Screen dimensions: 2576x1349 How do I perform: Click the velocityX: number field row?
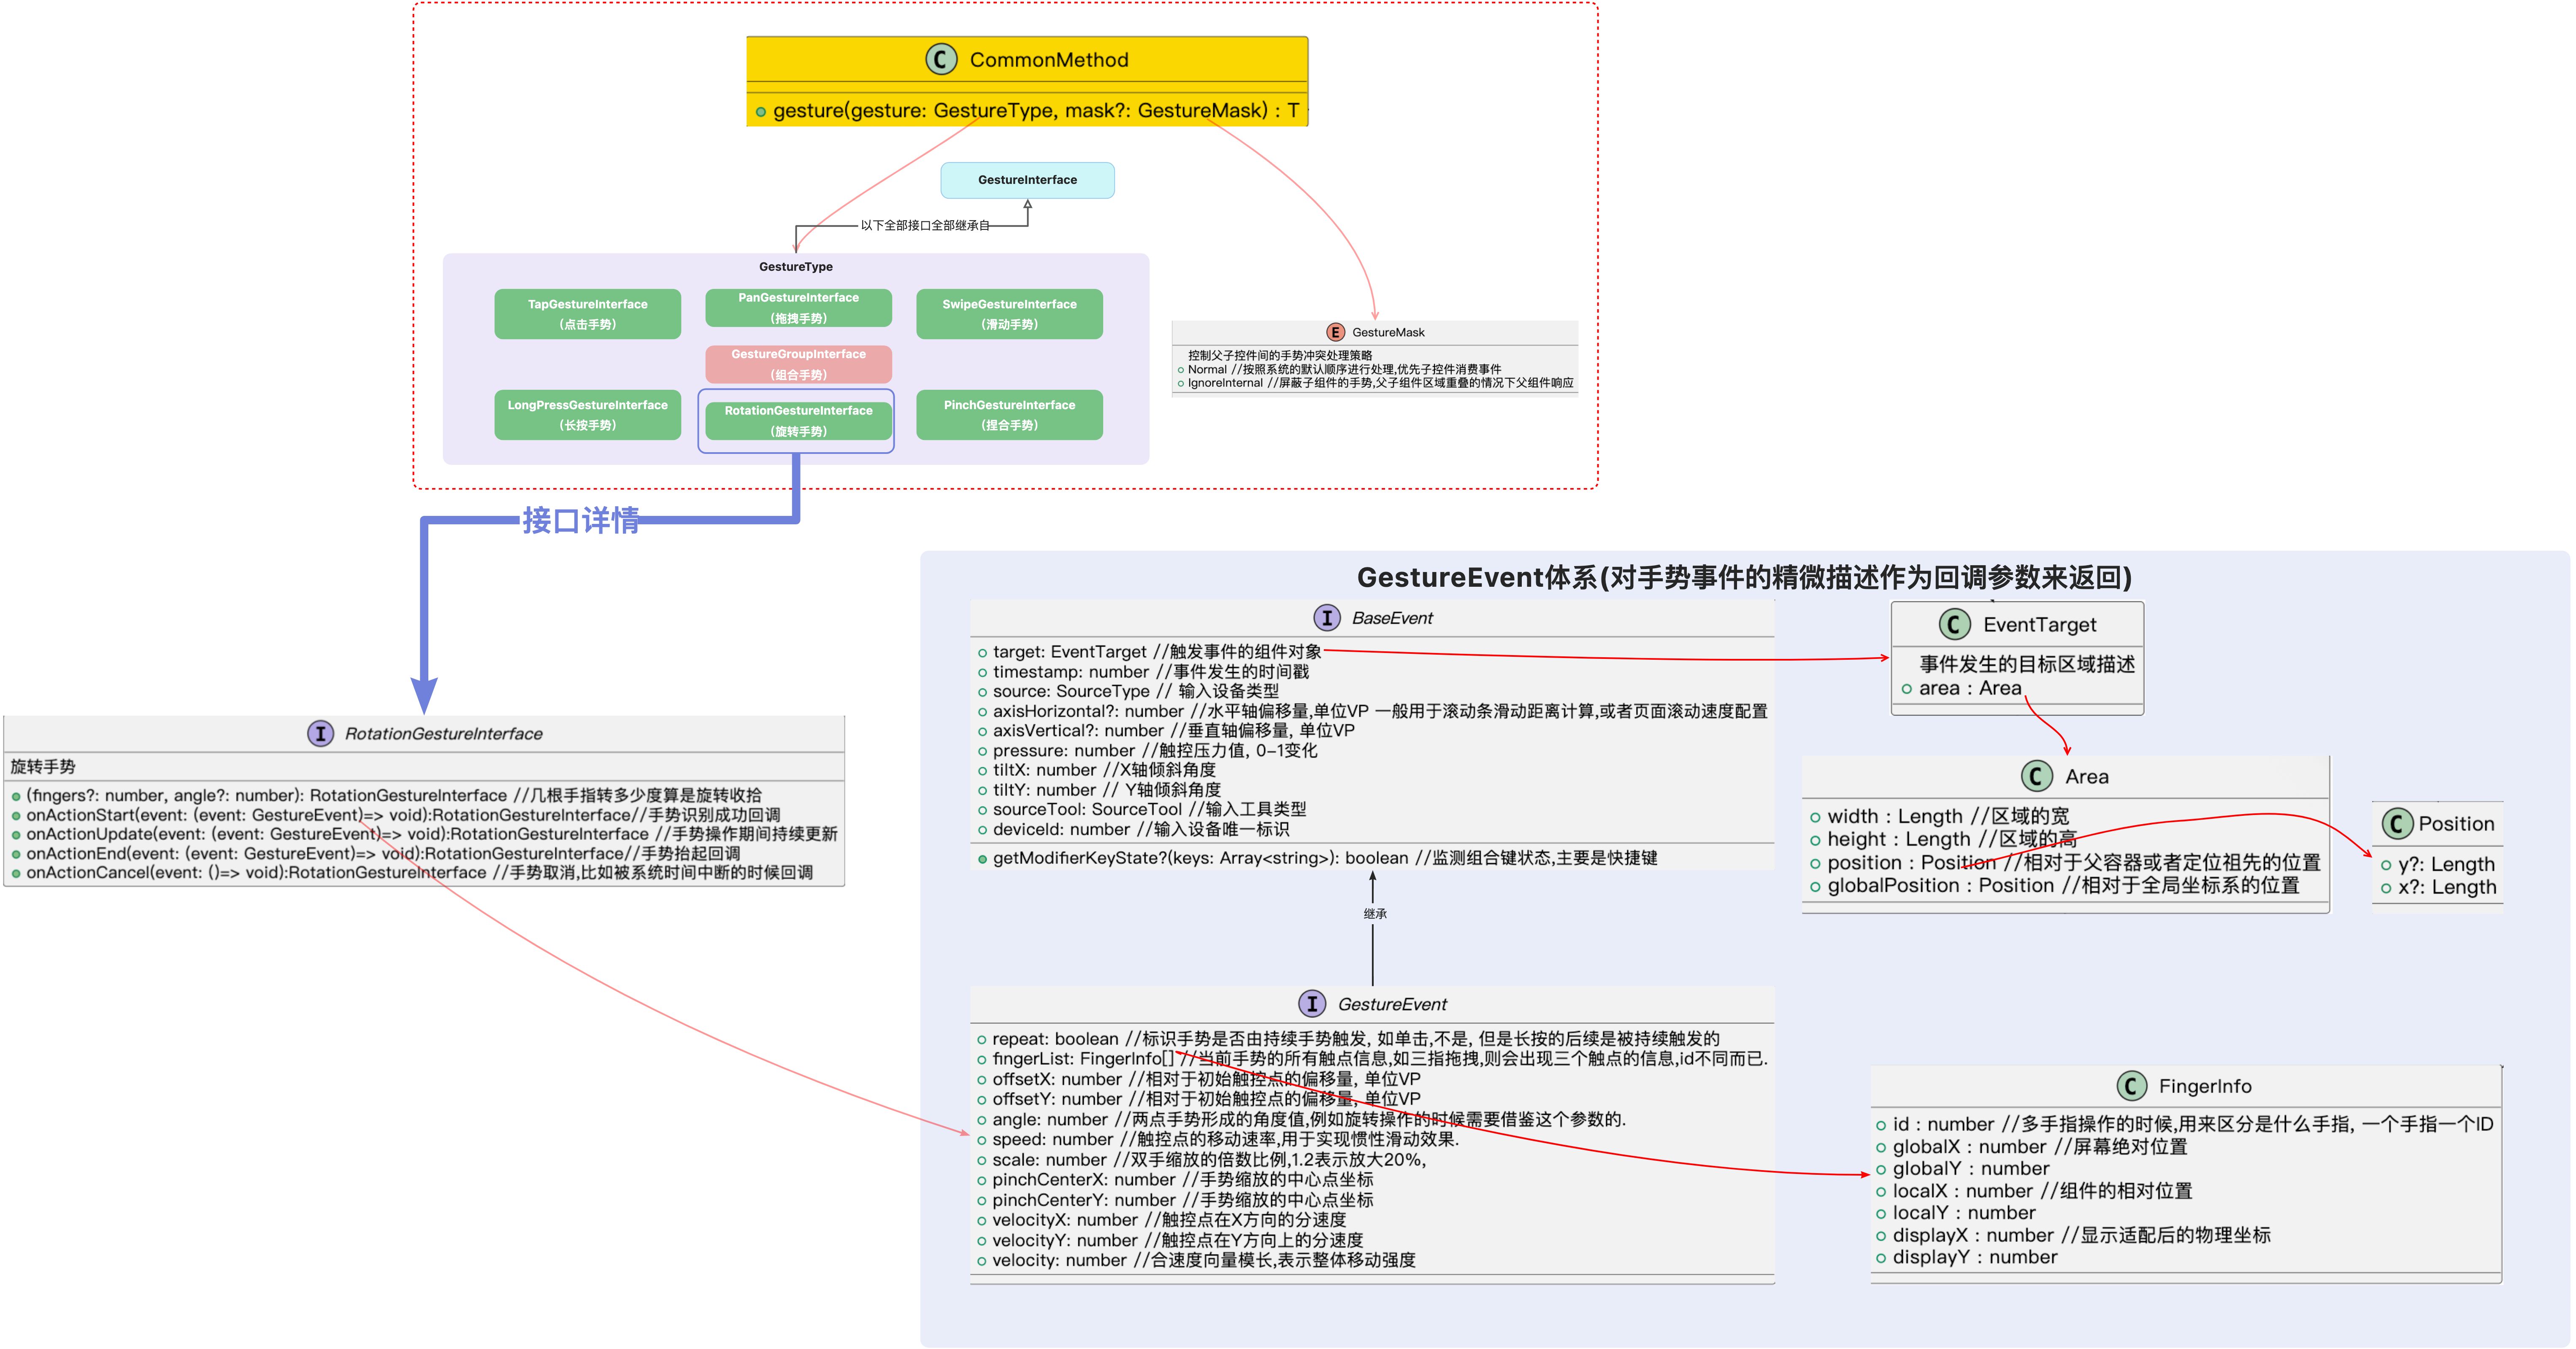click(1161, 1219)
